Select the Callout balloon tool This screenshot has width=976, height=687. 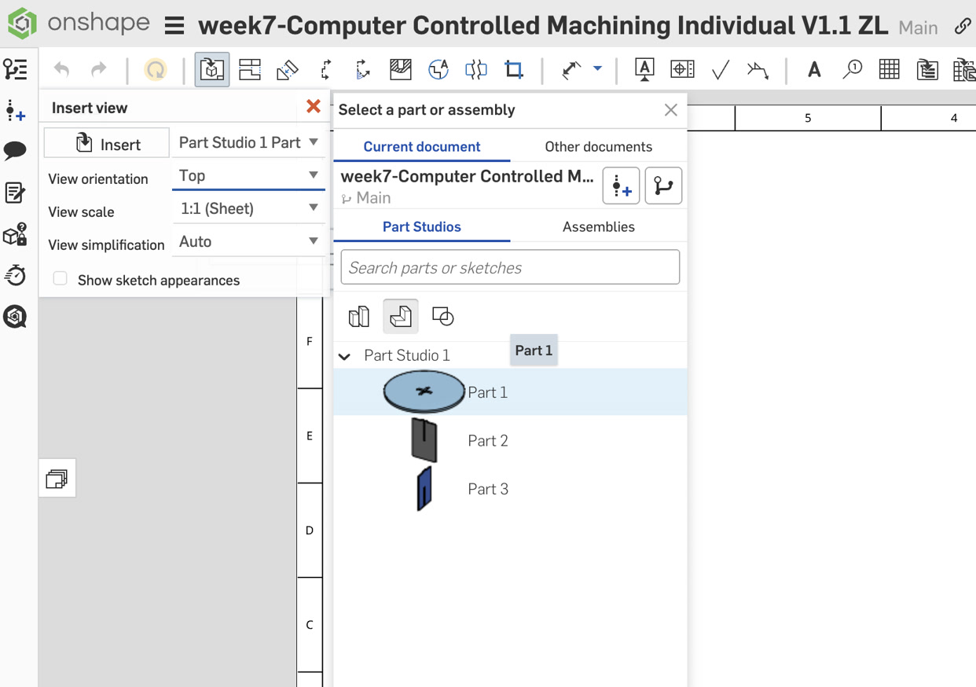(x=852, y=69)
